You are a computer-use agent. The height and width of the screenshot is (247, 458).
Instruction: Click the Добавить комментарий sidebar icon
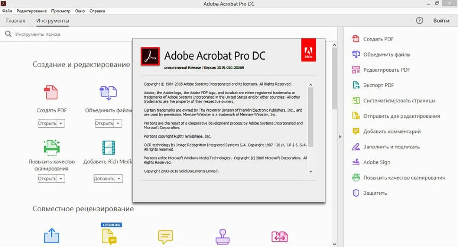pyautogui.click(x=356, y=131)
